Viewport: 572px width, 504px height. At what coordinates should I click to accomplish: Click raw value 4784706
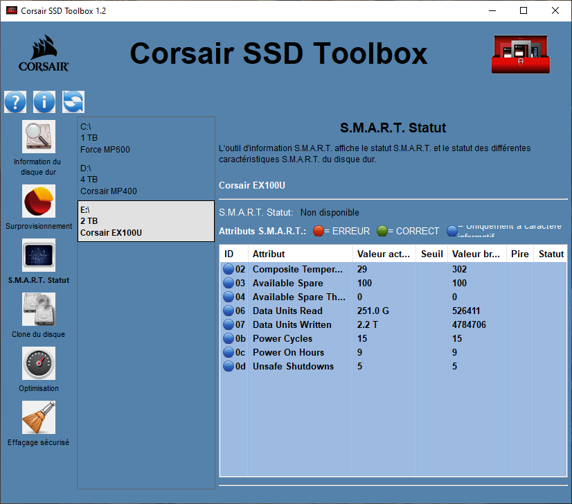469,324
